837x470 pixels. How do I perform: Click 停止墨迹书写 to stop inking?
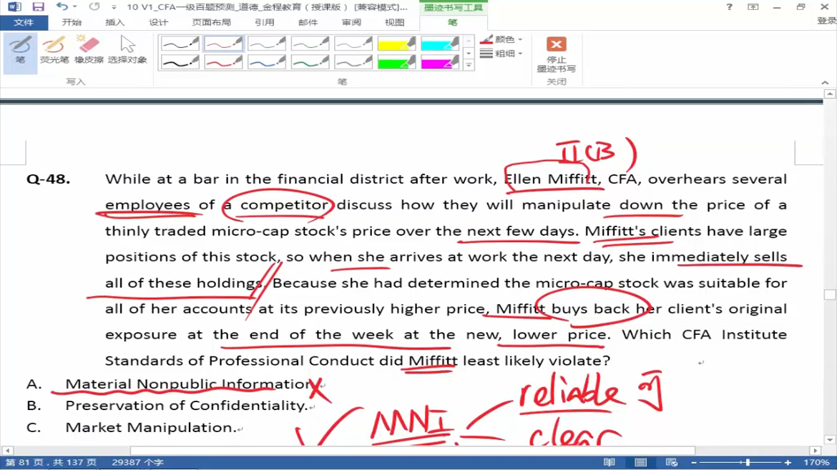[x=557, y=54]
